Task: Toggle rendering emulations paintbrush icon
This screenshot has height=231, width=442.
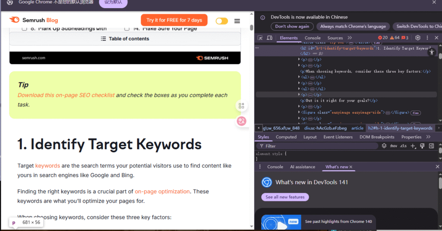Action: pos(422,146)
